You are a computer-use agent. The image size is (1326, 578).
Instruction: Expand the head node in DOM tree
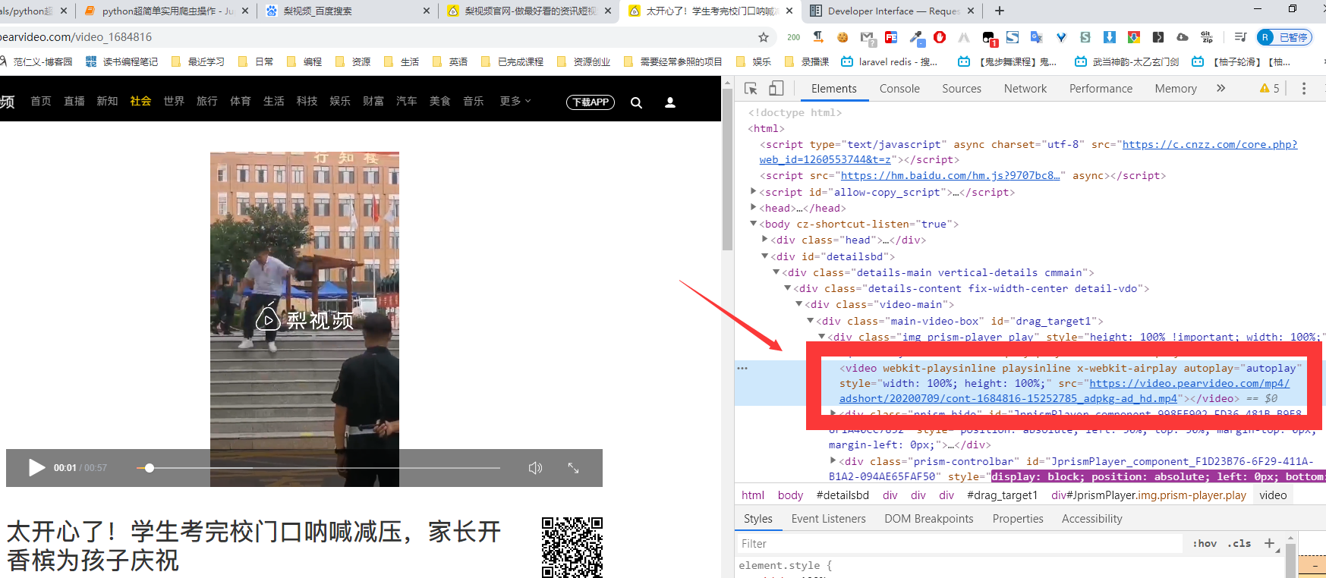pos(754,207)
